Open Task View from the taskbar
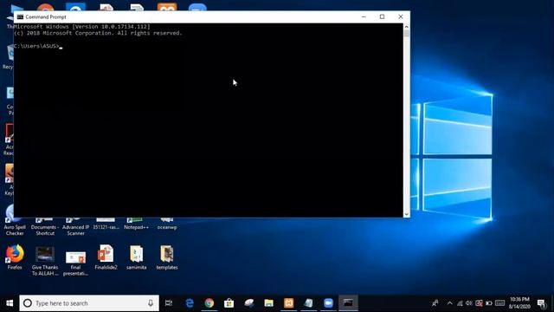The image size is (554, 312). coord(169,303)
